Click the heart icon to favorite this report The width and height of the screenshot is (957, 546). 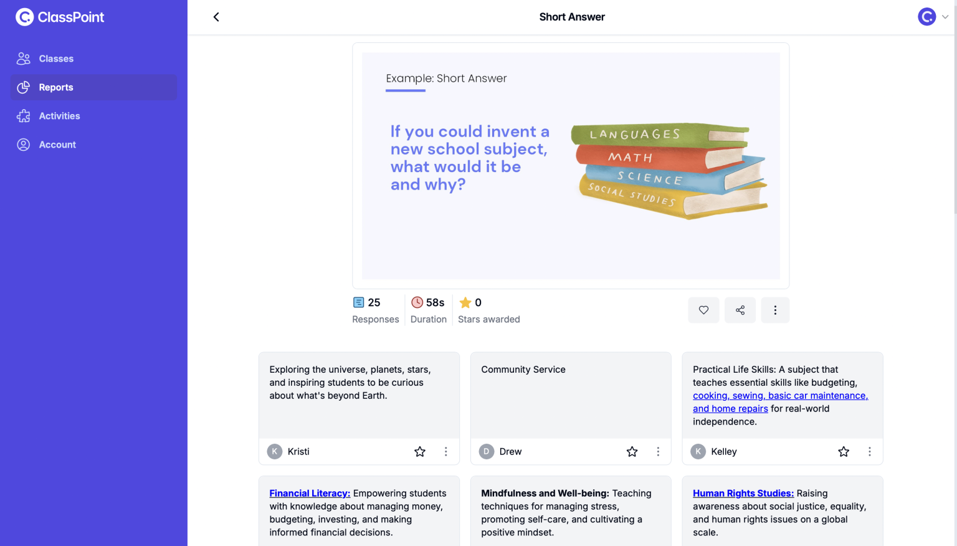tap(703, 310)
